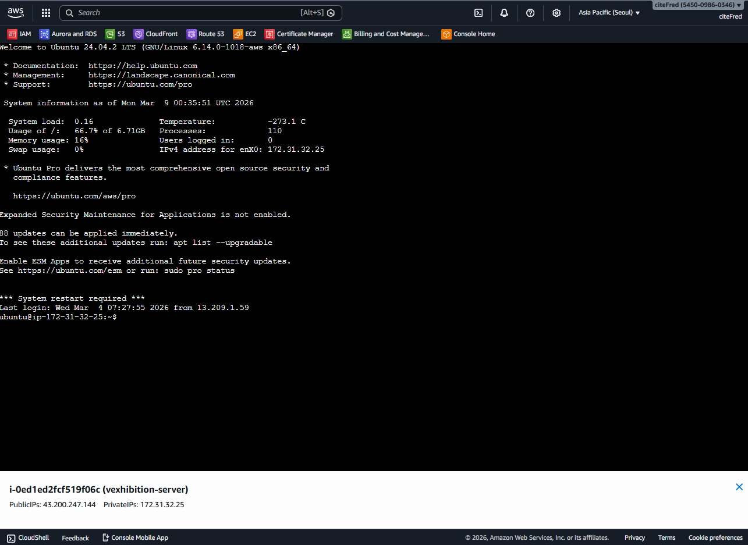Open the settings gear
This screenshot has width=748, height=545.
[556, 13]
